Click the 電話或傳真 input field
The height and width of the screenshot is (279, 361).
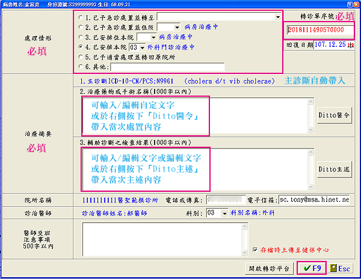click(226, 199)
